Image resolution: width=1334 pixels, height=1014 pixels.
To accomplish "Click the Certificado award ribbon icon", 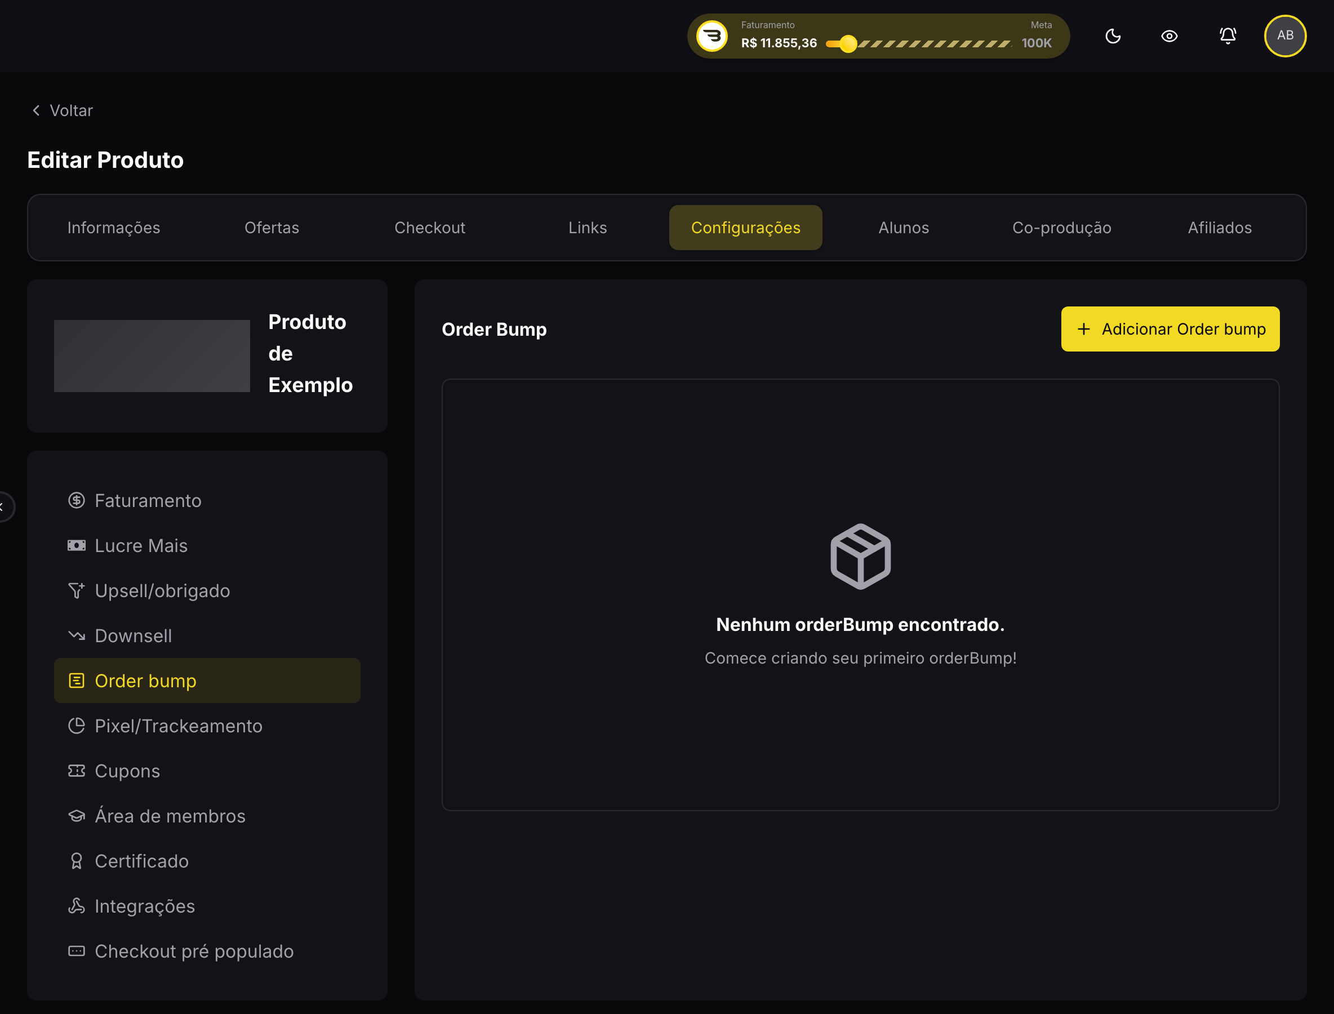I will (x=77, y=861).
